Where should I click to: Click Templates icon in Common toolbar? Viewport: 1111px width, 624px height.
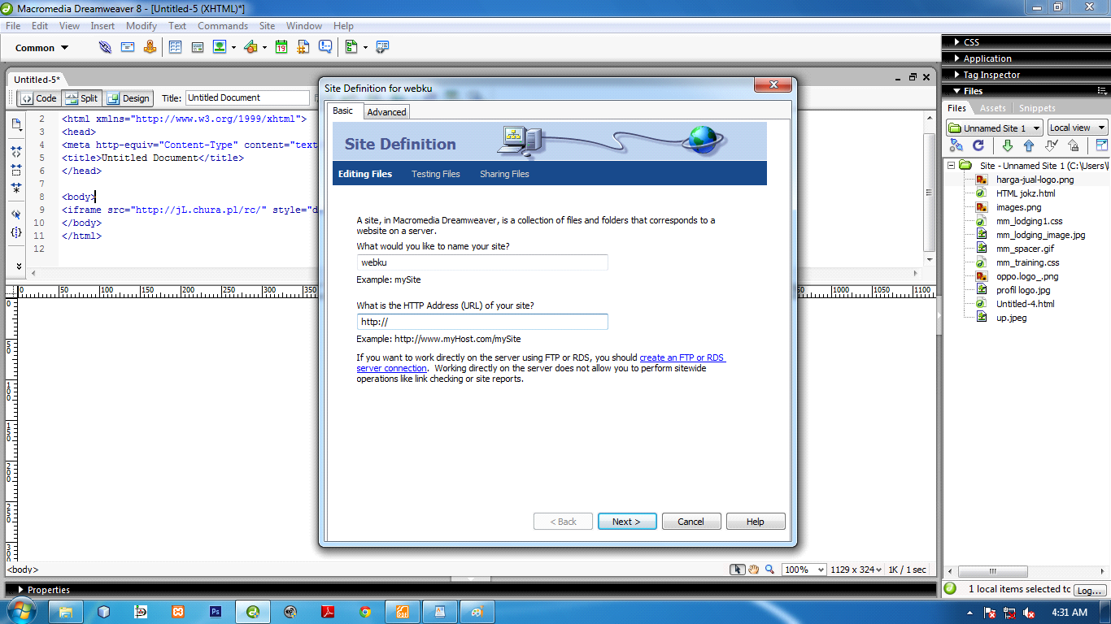tap(351, 47)
